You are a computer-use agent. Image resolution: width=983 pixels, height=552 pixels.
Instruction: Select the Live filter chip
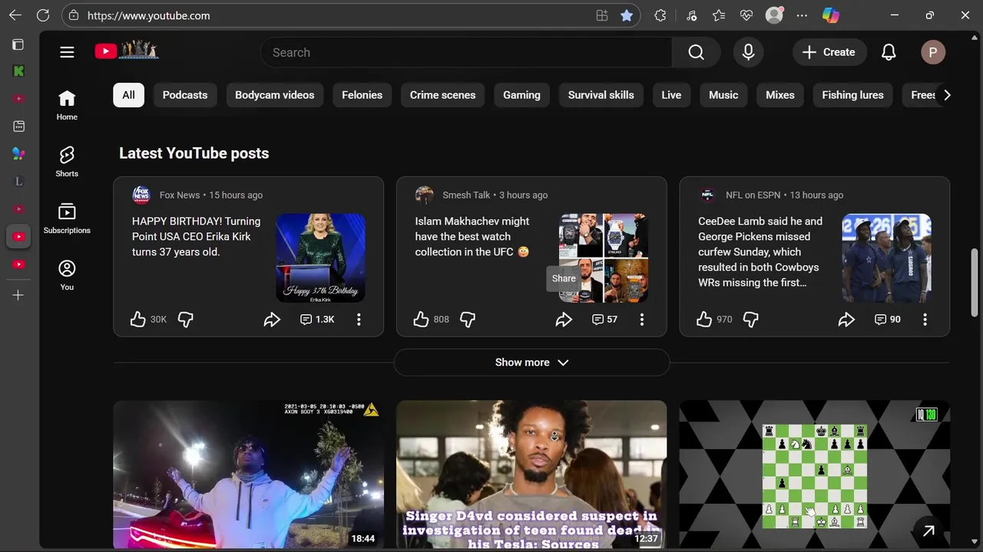(x=671, y=95)
